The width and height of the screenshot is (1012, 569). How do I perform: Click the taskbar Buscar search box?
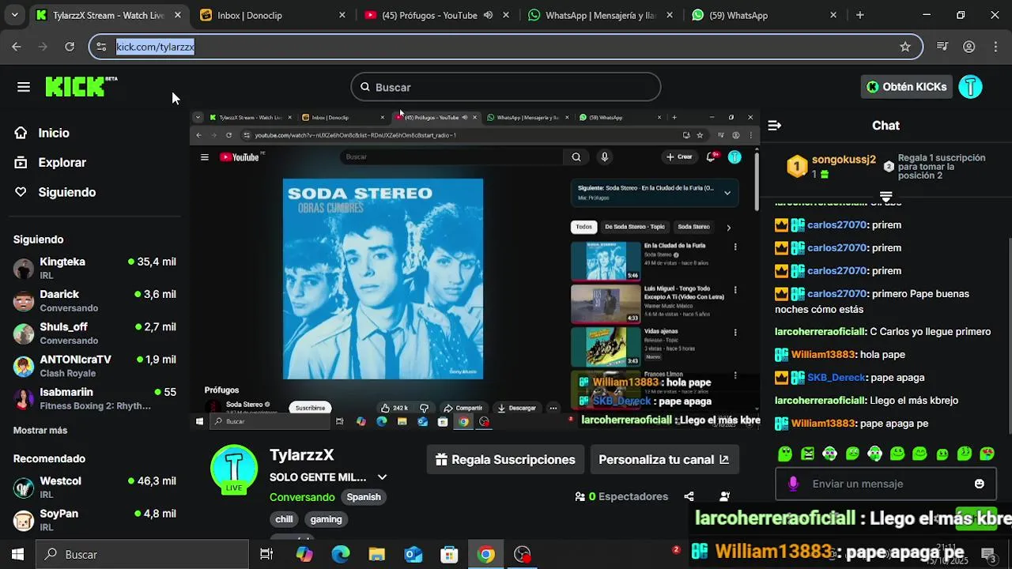(x=142, y=555)
